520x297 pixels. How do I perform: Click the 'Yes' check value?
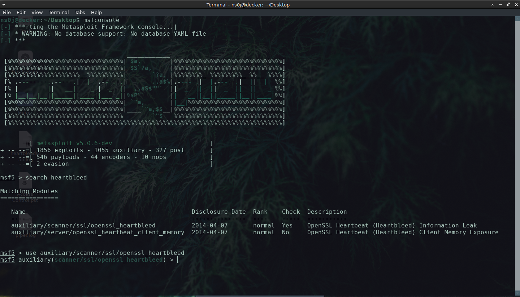coord(287,225)
